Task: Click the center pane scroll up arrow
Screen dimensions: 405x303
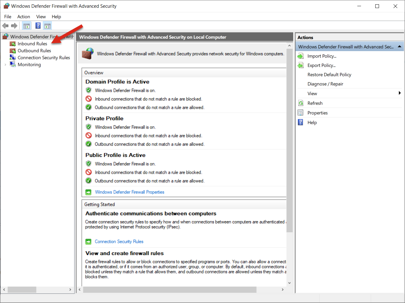Action: [290, 46]
